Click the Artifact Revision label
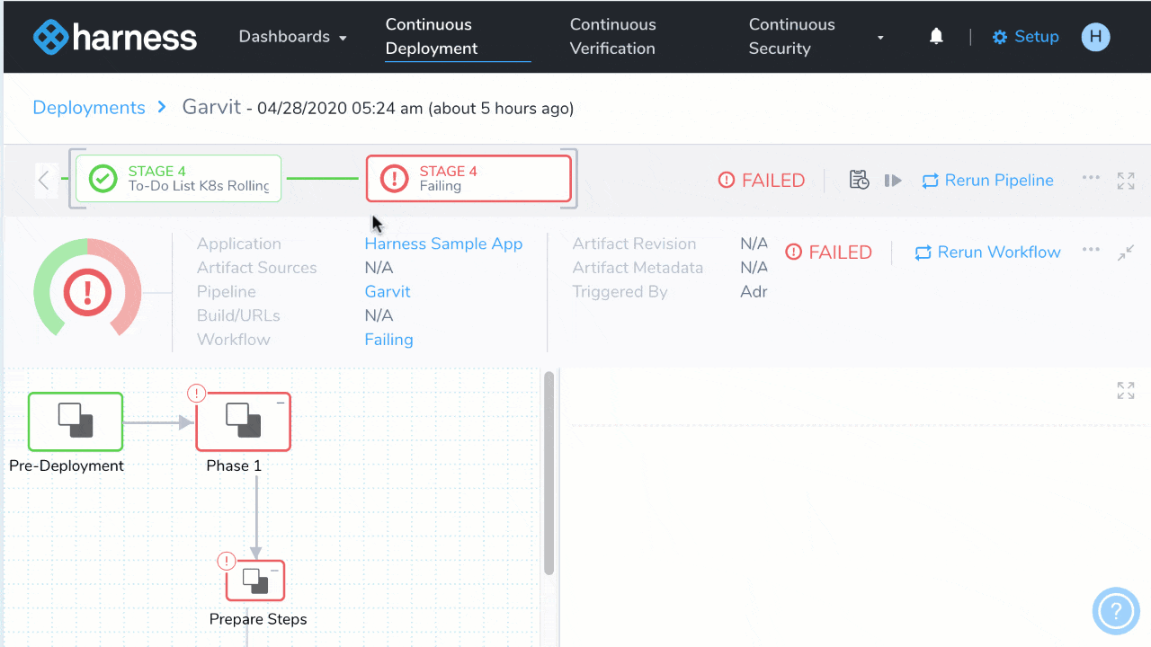This screenshot has width=1151, height=647. tap(634, 244)
